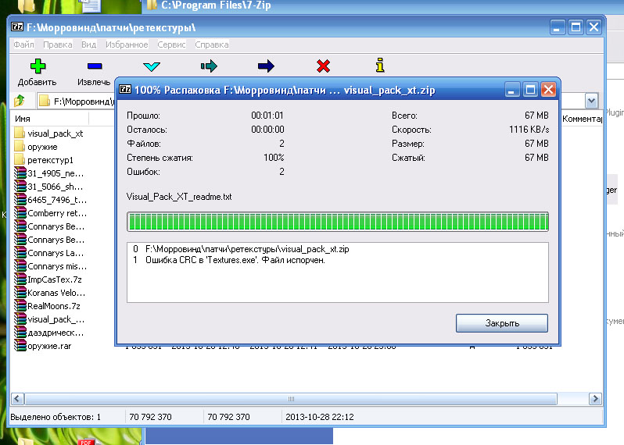The image size is (624, 445).
Task: Click the Комментарий column header
Action: pos(582,119)
